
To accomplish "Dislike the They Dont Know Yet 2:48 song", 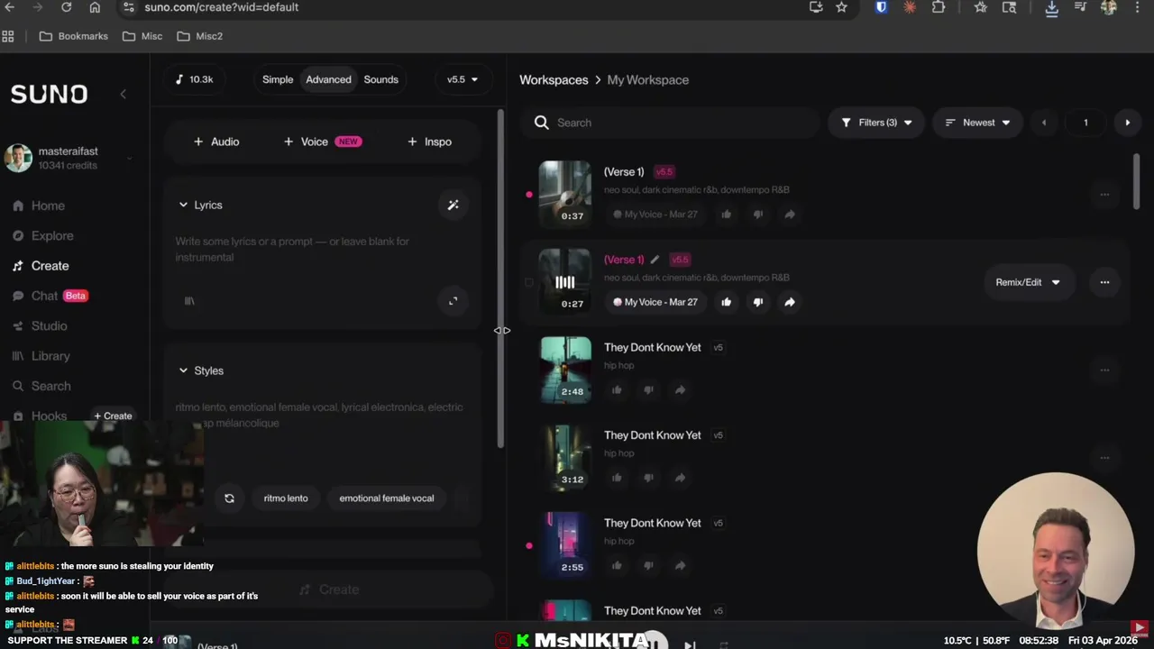I will 648,390.
